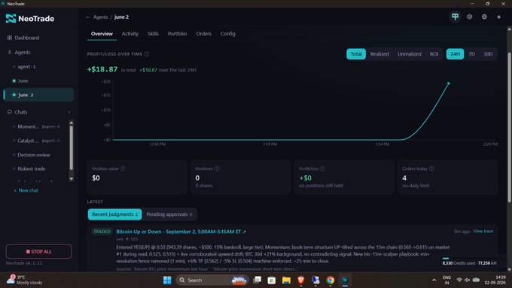
Task: Open the Decision review chat
Action: (x=34, y=155)
